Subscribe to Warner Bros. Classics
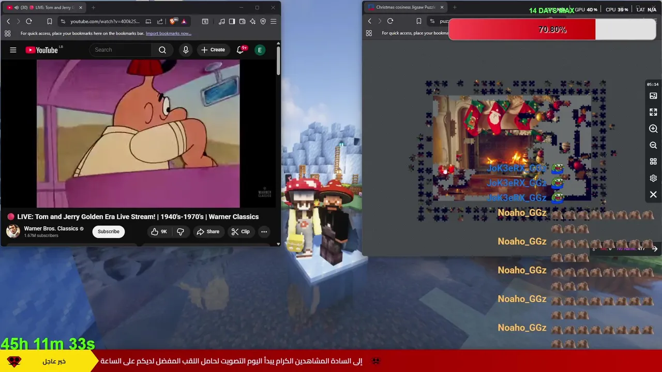Screen dimensions: 662x372 (109, 231)
